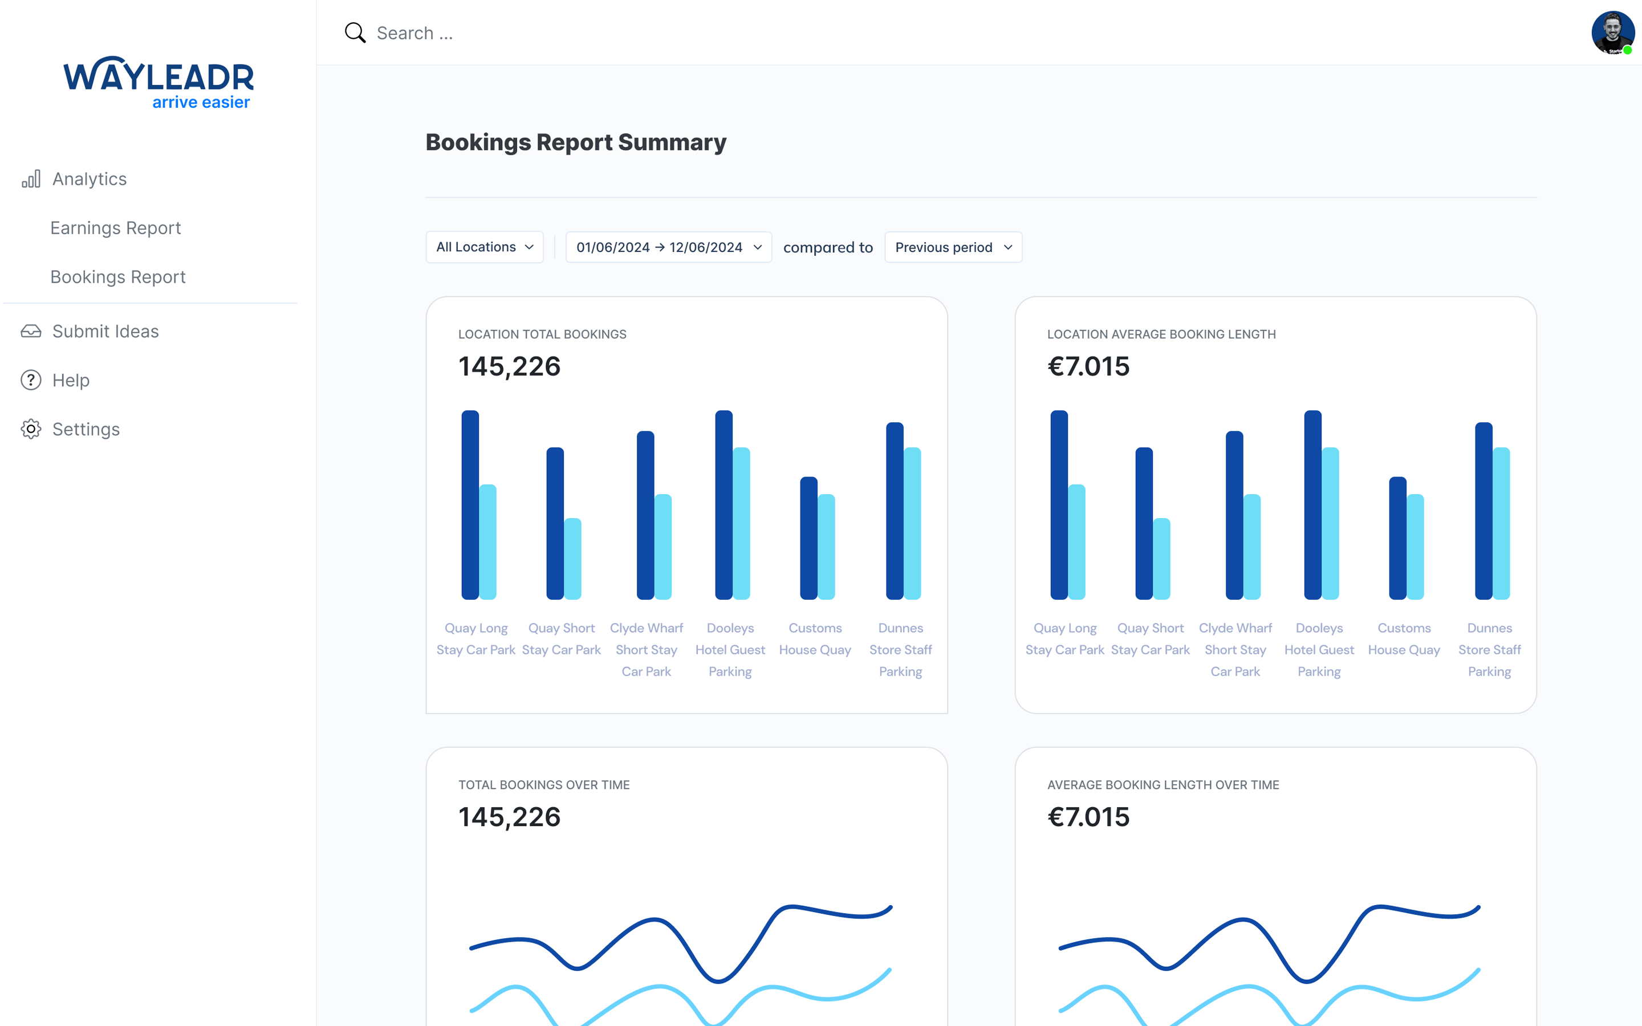Image resolution: width=1642 pixels, height=1026 pixels.
Task: Select the Analytics sidebar icon
Action: coord(31,178)
